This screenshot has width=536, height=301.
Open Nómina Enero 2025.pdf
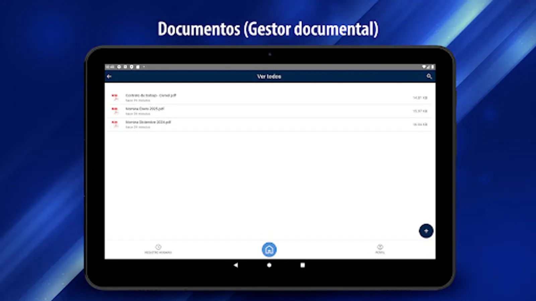pyautogui.click(x=146, y=109)
